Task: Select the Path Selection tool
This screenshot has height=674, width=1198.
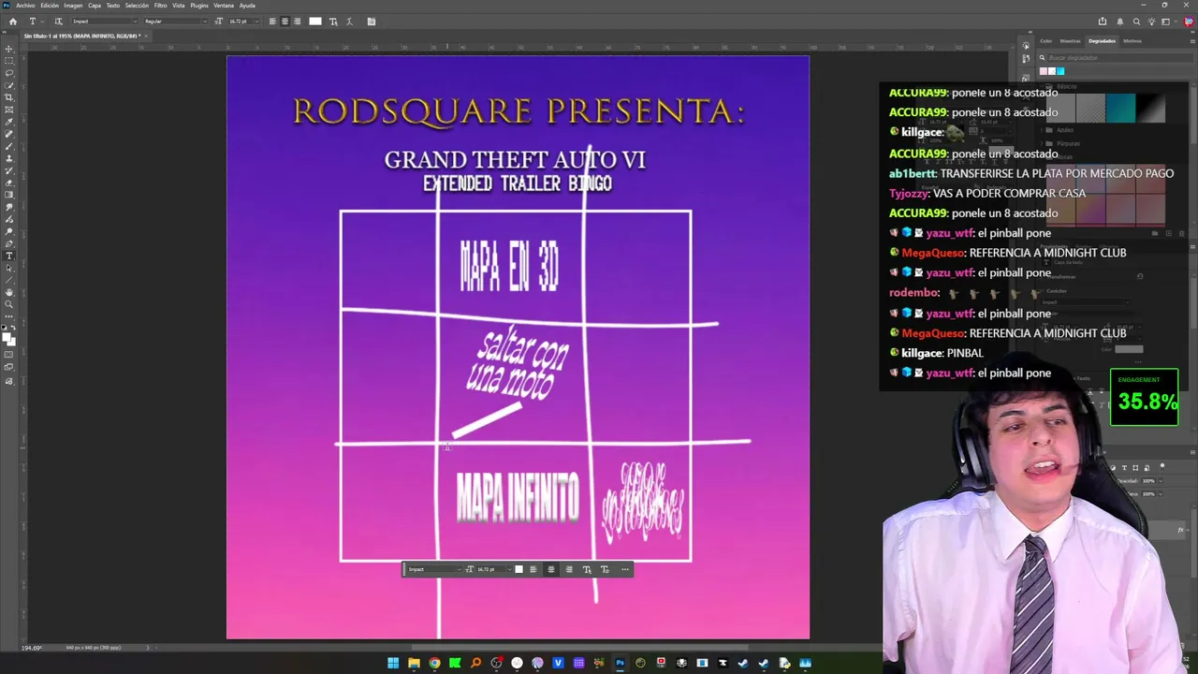Action: (x=9, y=268)
